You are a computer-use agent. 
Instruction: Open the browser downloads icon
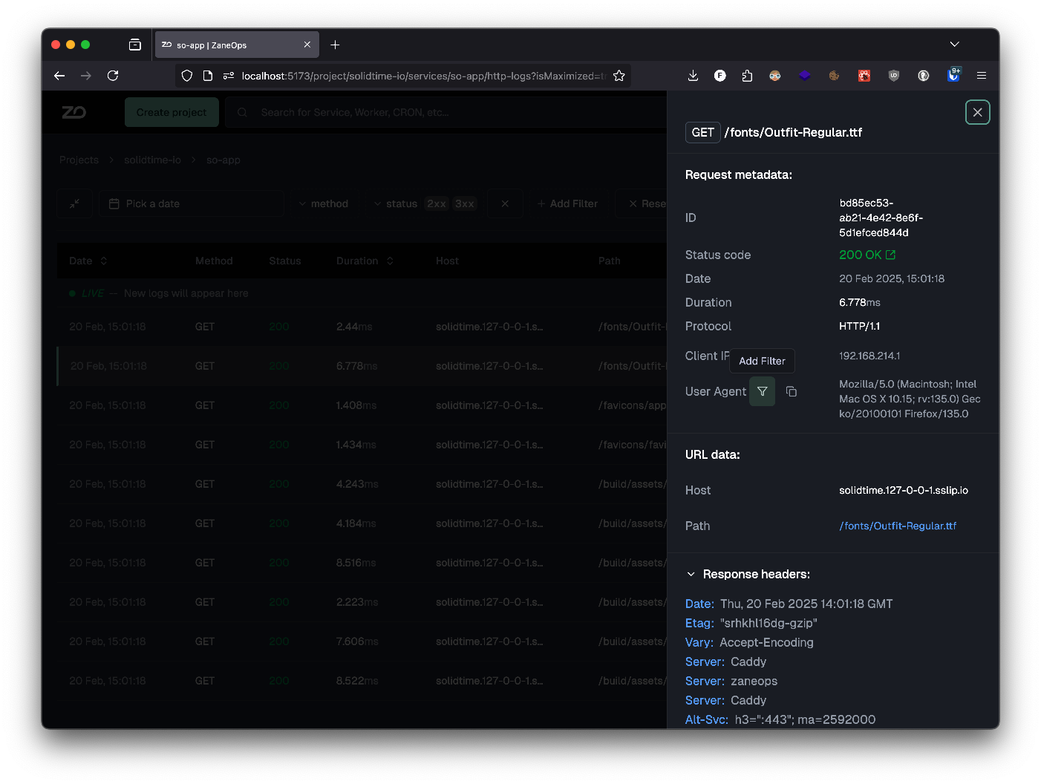point(693,76)
